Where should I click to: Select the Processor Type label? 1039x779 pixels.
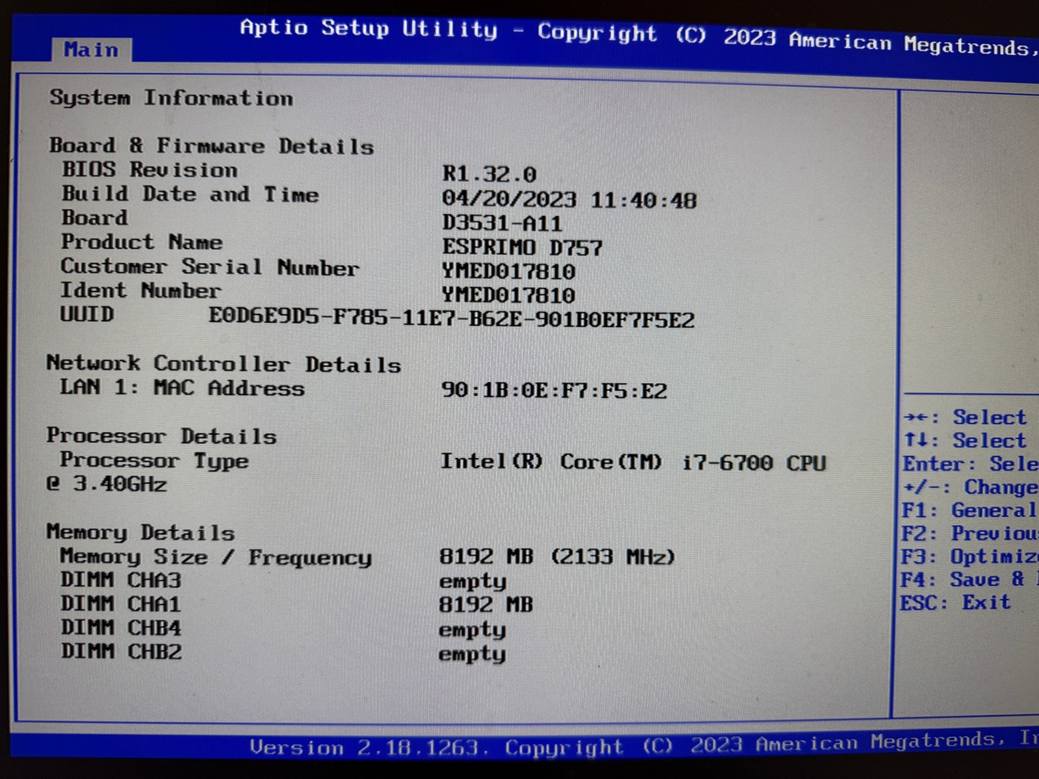coord(154,460)
